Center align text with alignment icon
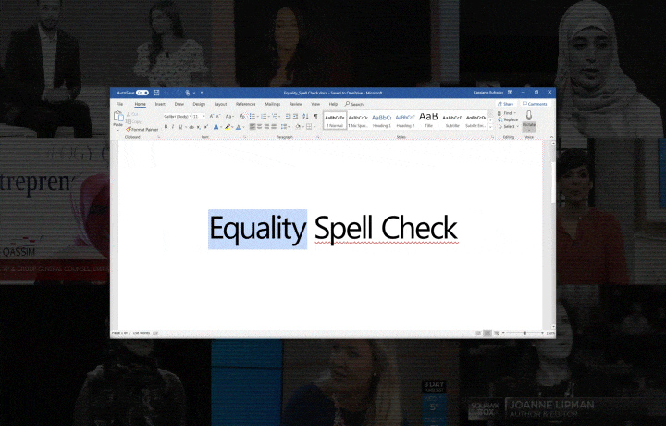 click(x=260, y=127)
